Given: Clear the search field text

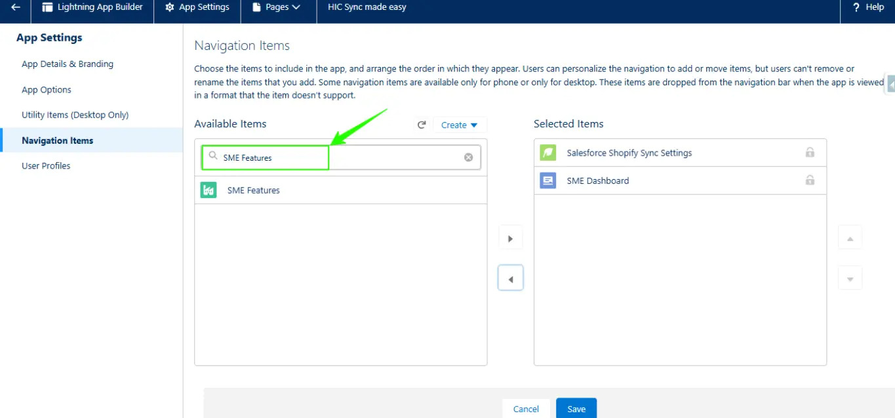Looking at the screenshot, I should (x=468, y=157).
